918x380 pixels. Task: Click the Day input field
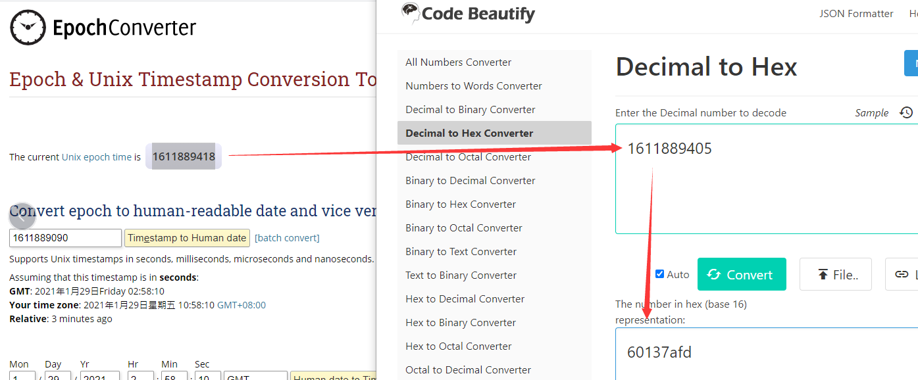point(58,376)
